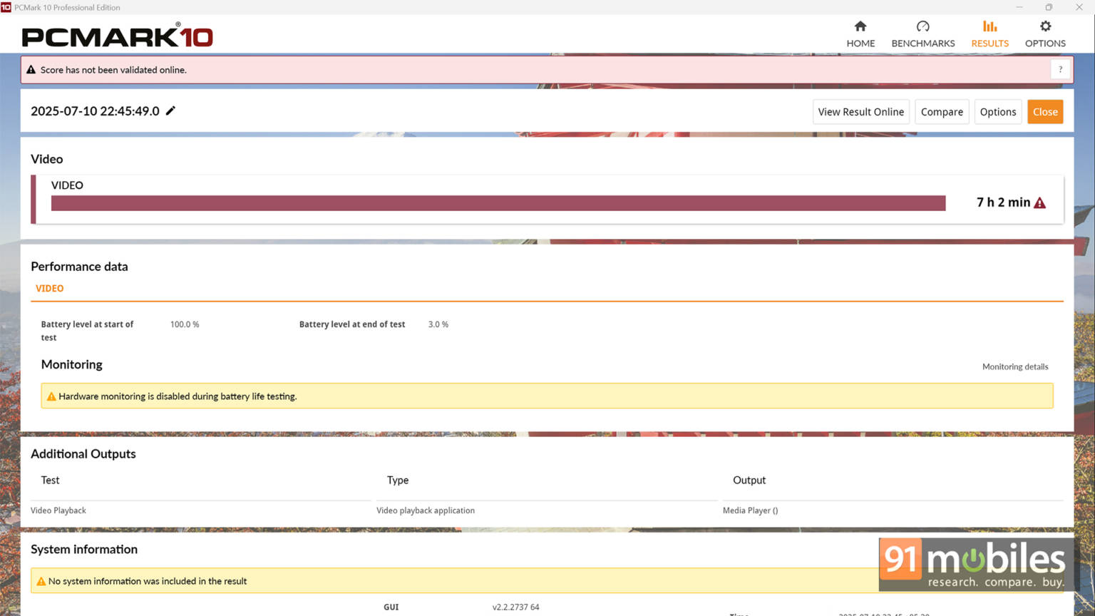
Task: Open the RESULTS menu label
Action: [x=989, y=43]
